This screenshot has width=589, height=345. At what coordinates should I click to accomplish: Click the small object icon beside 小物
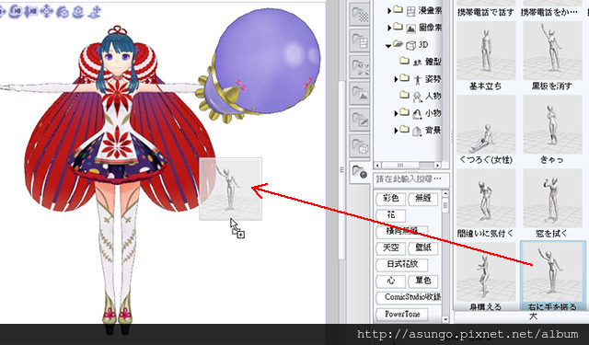[x=417, y=114]
